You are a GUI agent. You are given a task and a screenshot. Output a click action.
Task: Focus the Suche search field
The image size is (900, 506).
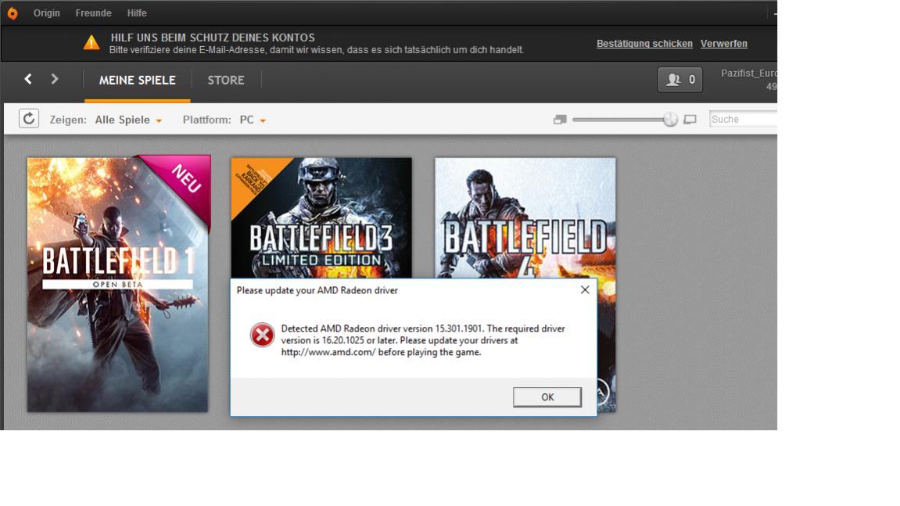coord(743,120)
